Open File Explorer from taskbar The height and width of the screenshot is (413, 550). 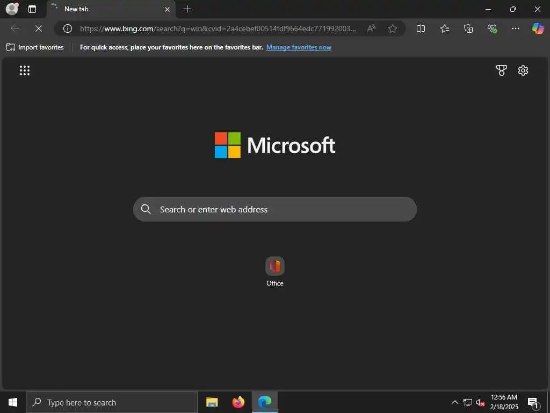pos(212,402)
